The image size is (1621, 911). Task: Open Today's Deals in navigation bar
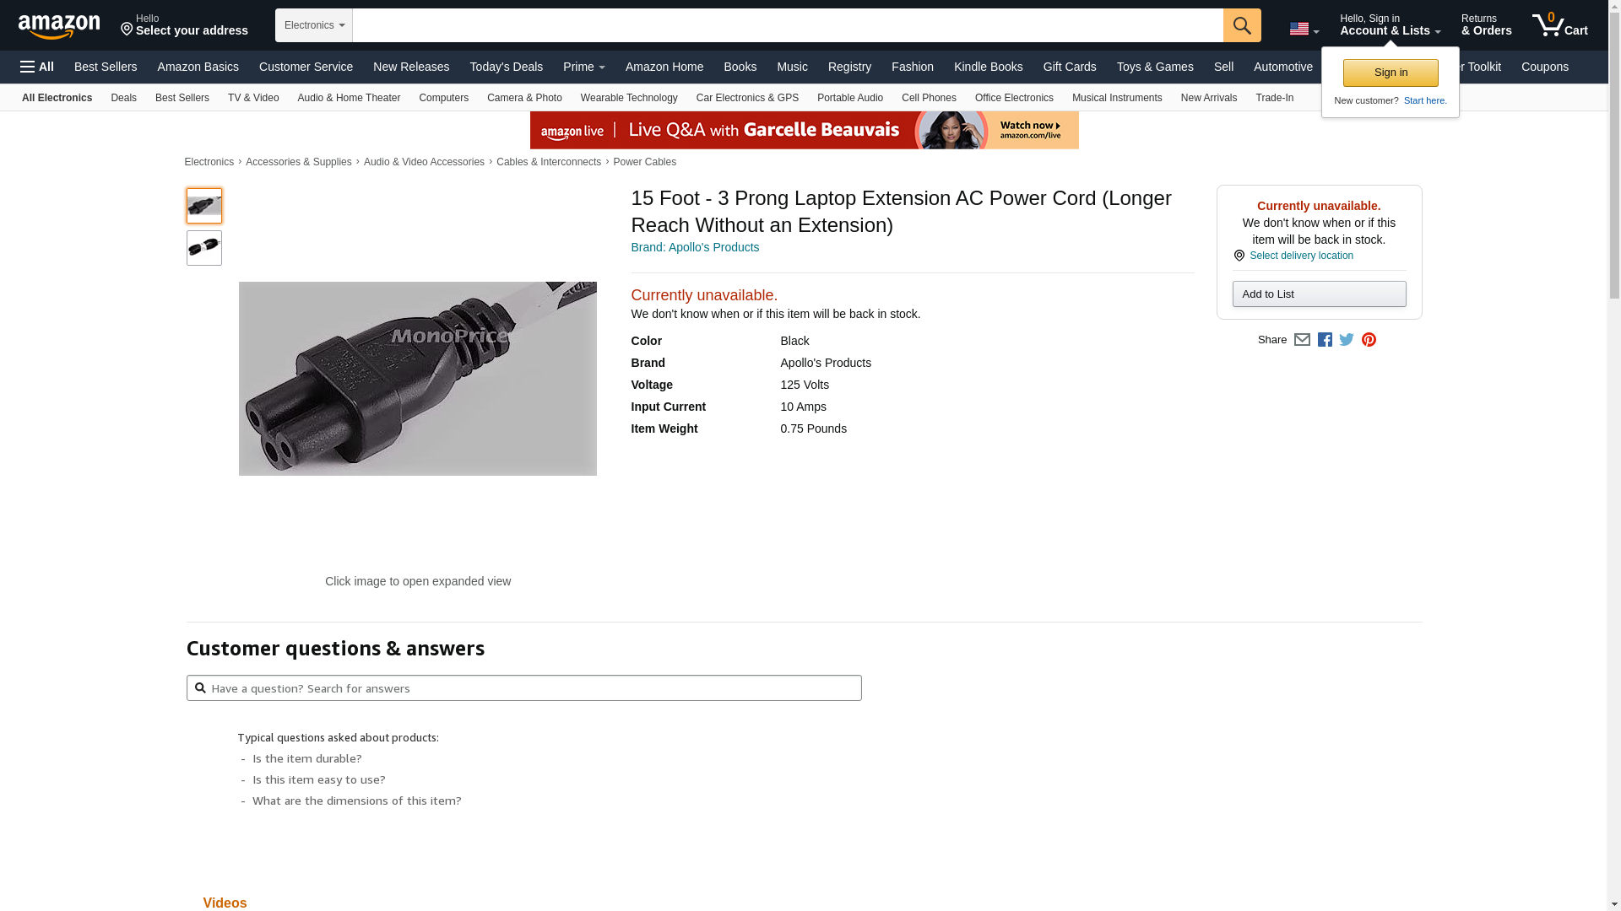pyautogui.click(x=507, y=67)
